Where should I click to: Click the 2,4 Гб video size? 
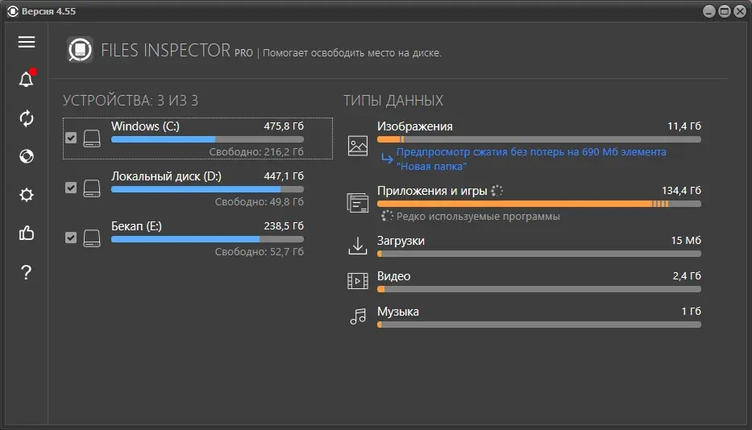[687, 275]
